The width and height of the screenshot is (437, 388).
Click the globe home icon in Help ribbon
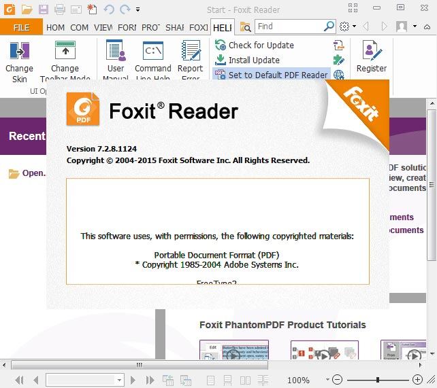(x=339, y=75)
